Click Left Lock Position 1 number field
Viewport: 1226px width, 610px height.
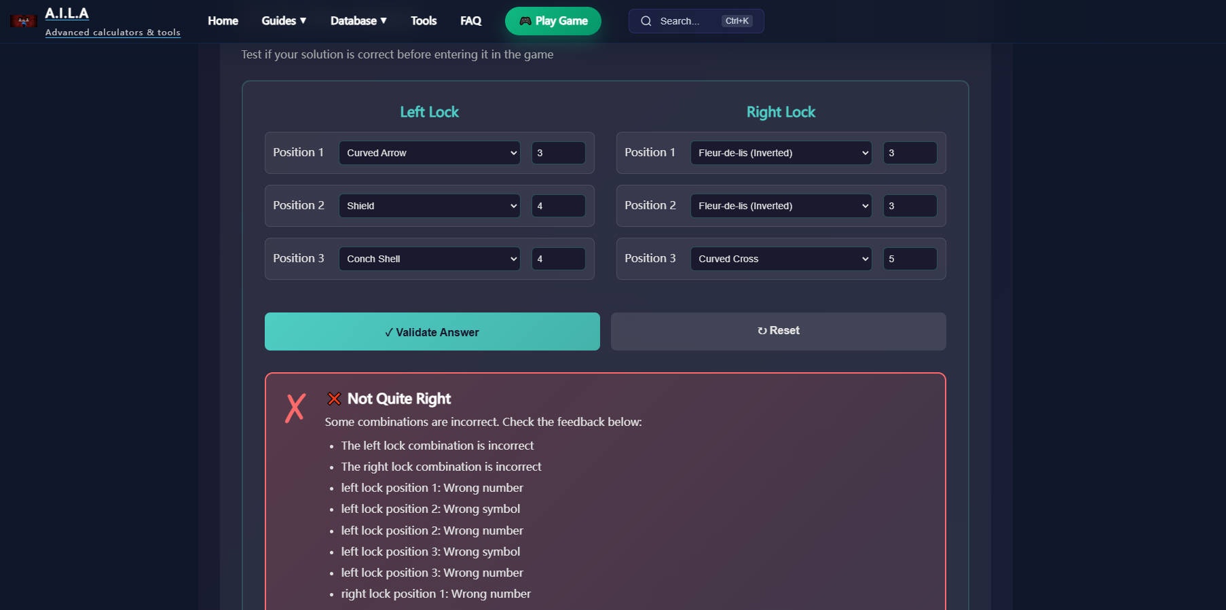[x=559, y=153]
